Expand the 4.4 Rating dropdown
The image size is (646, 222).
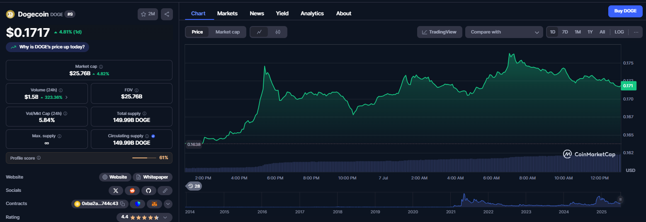click(x=144, y=217)
